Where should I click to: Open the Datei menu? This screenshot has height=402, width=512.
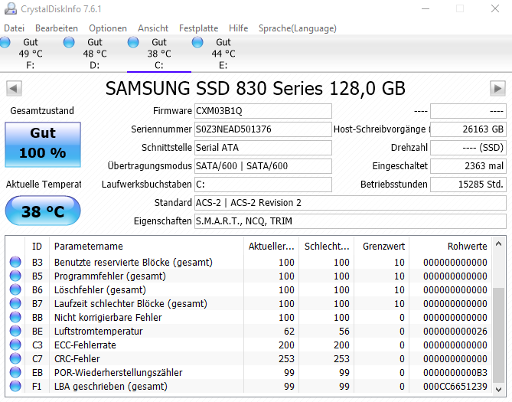(14, 28)
